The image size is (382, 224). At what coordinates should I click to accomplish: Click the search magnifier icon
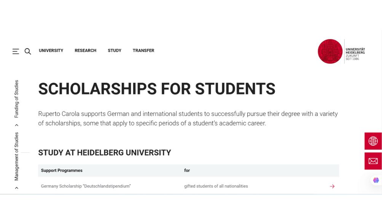(x=28, y=51)
